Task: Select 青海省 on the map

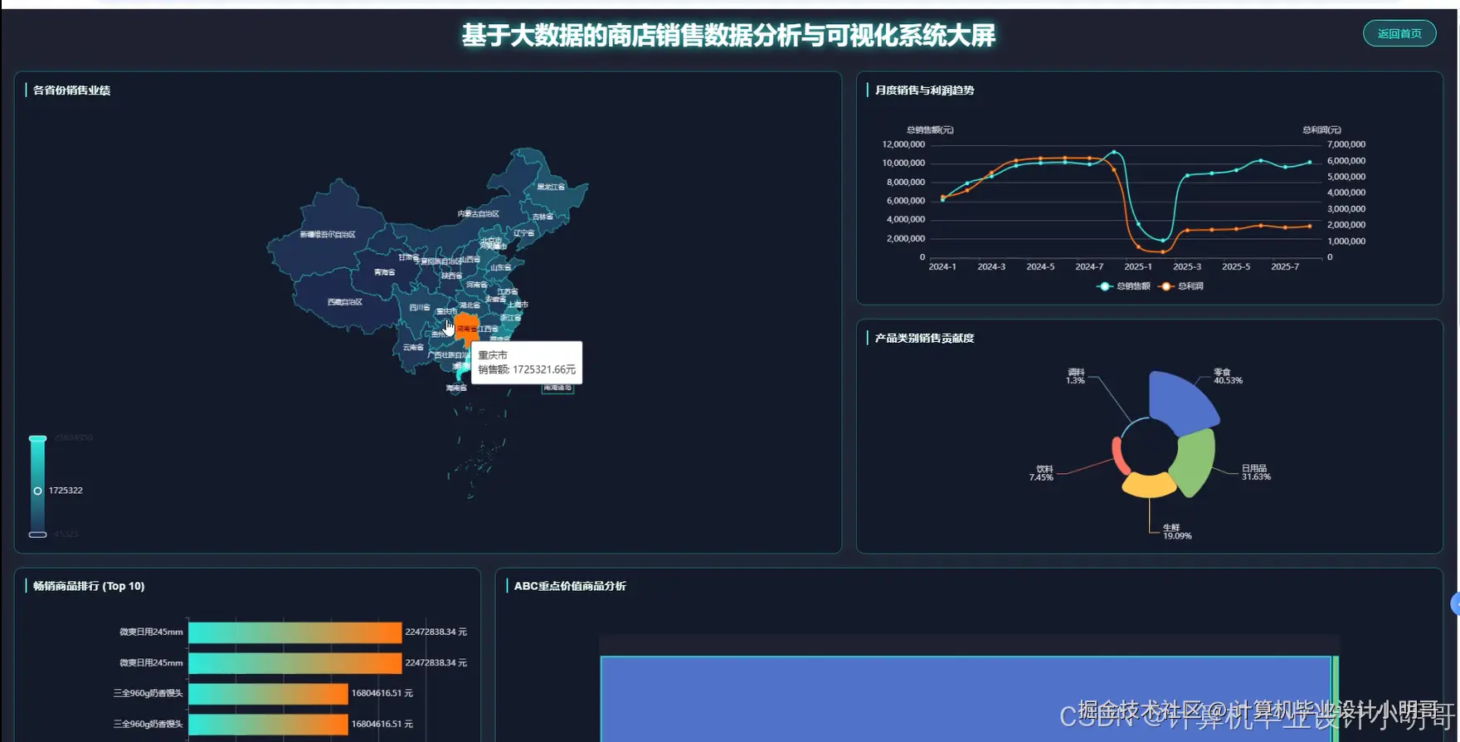Action: pos(384,272)
